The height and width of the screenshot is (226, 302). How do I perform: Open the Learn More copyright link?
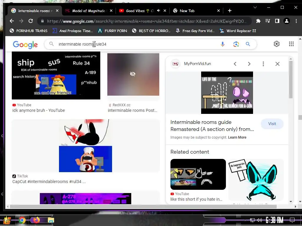(x=237, y=137)
